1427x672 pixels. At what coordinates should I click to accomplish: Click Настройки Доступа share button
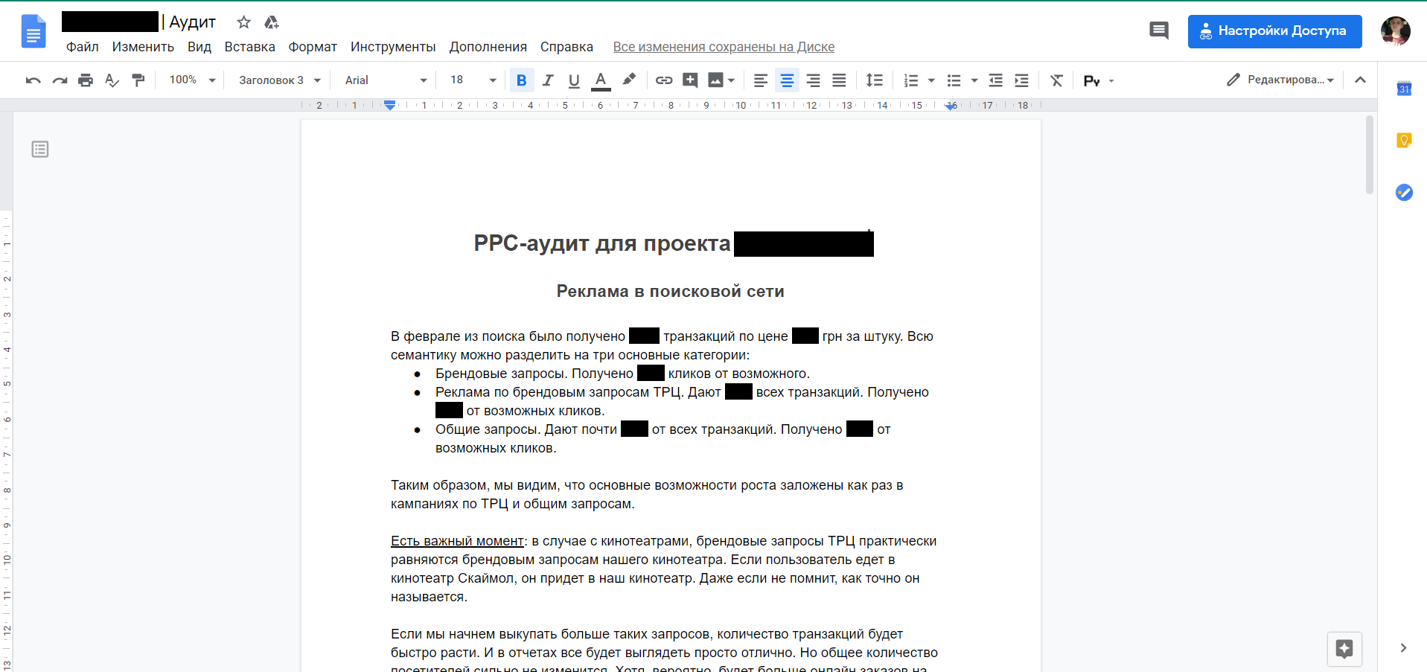tap(1274, 31)
